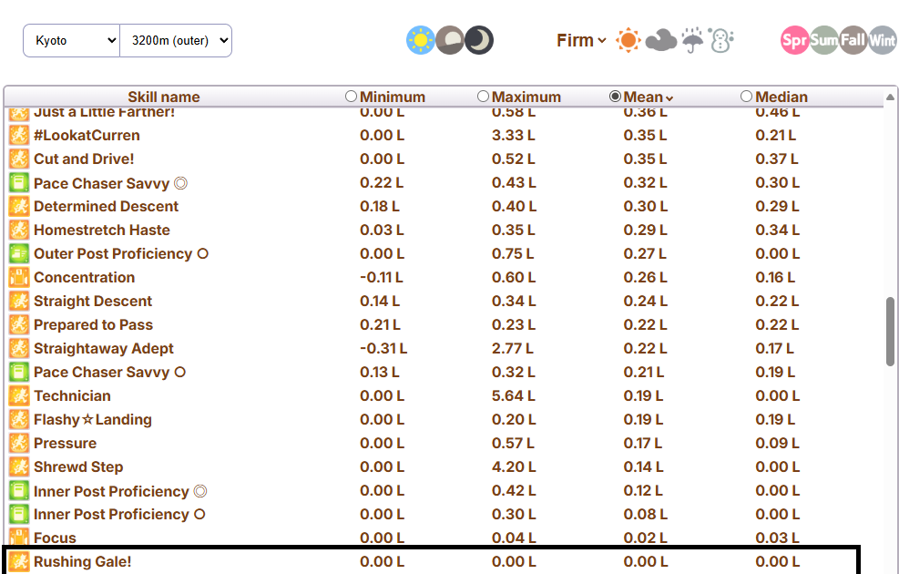Click the Focus skill name

point(55,538)
